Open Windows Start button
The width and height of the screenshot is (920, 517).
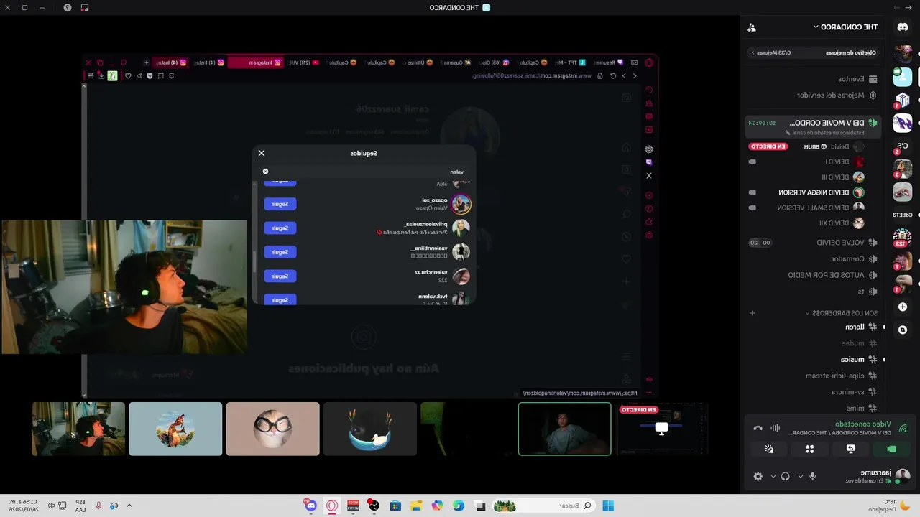click(608, 506)
